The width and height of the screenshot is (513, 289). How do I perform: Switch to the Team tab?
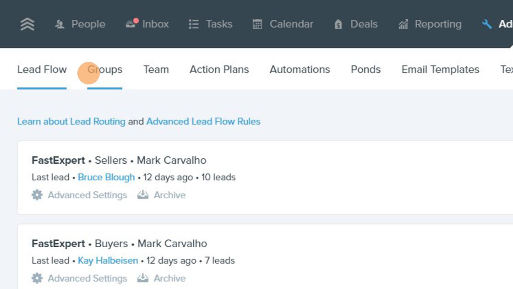[x=156, y=69]
